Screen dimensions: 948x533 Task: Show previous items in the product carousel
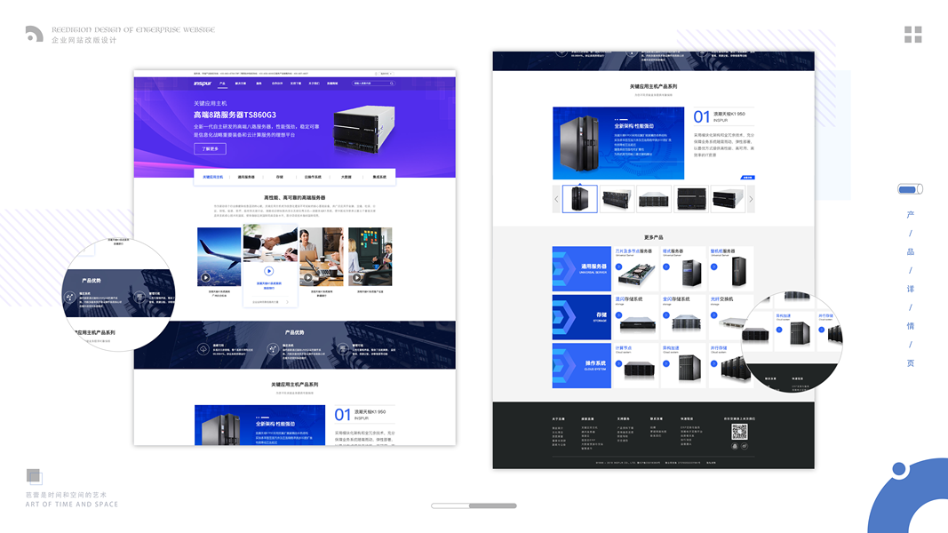pyautogui.click(x=557, y=199)
